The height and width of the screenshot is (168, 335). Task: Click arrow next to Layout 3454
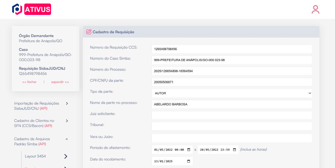tap(66, 156)
